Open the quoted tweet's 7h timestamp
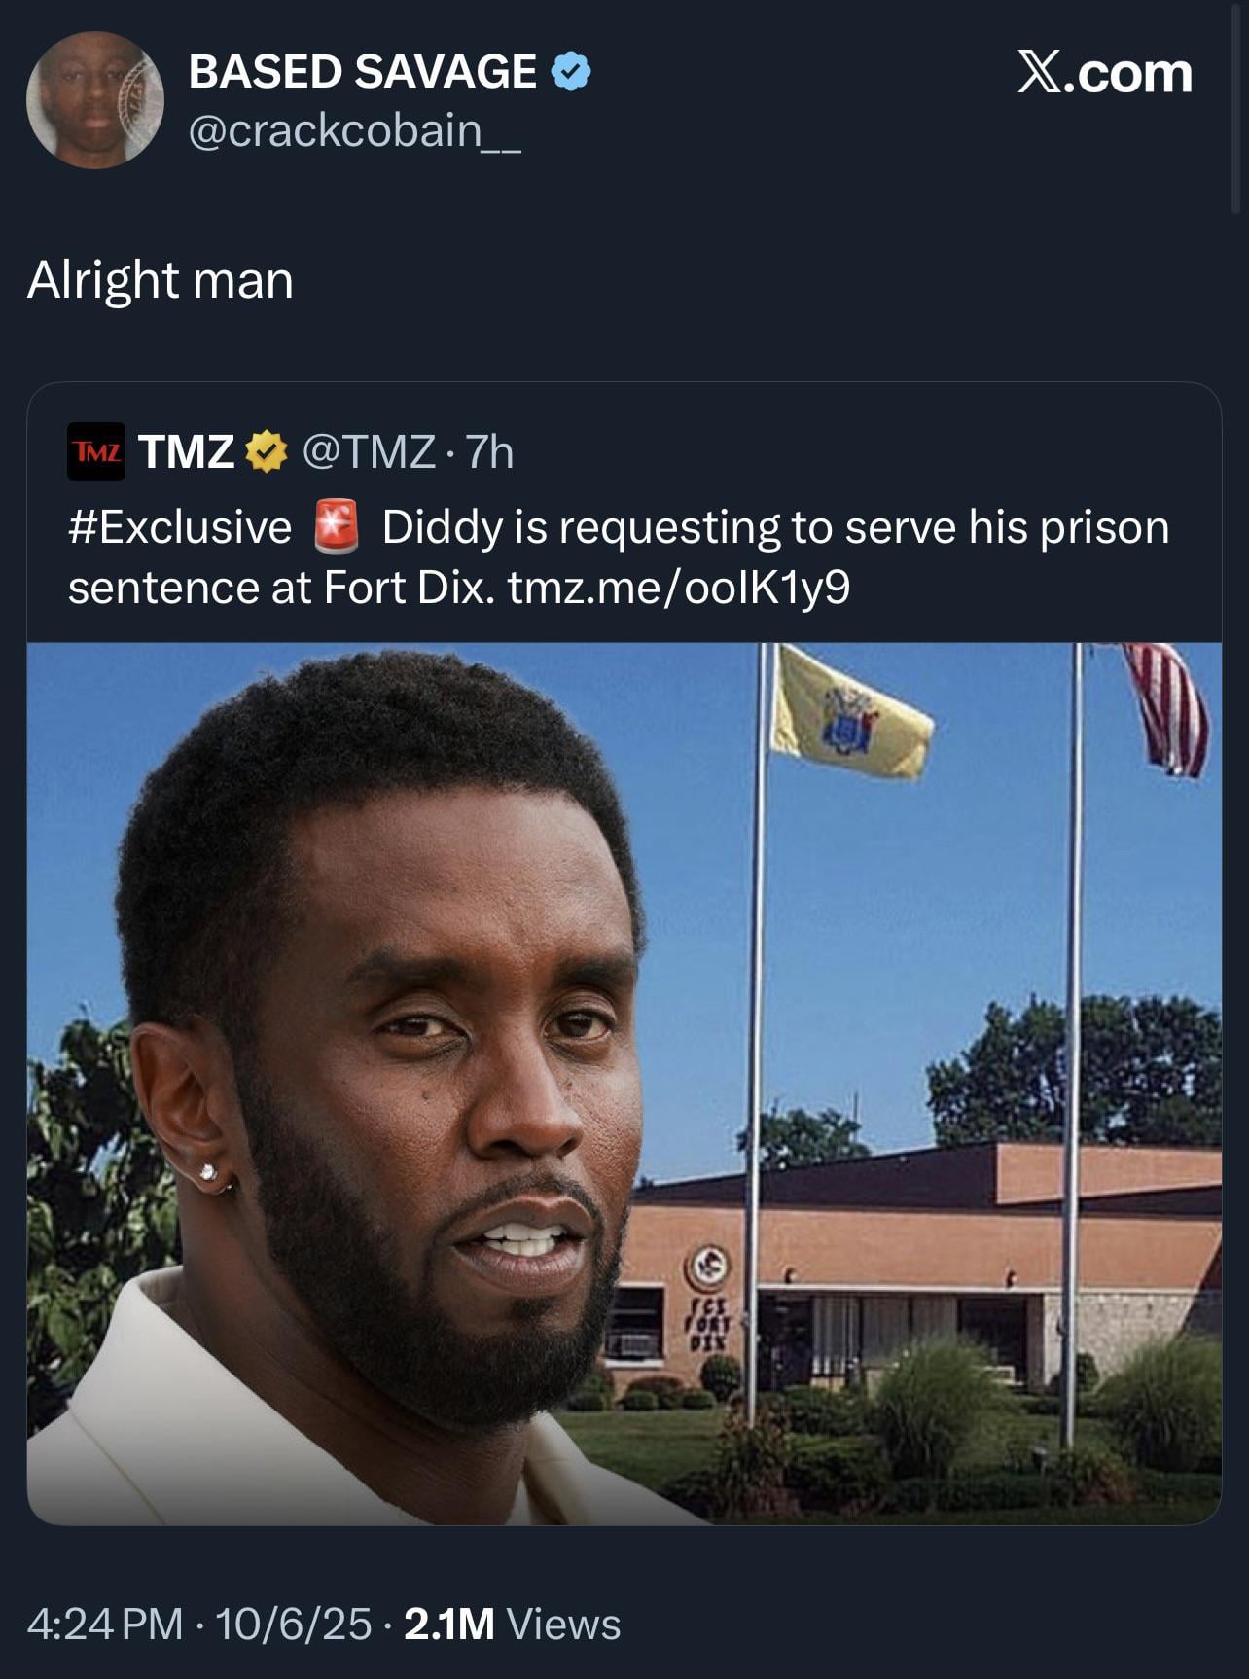 coord(489,452)
